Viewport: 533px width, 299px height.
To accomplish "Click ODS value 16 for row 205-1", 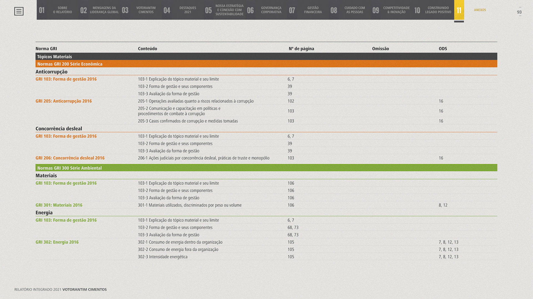I will [441, 101].
